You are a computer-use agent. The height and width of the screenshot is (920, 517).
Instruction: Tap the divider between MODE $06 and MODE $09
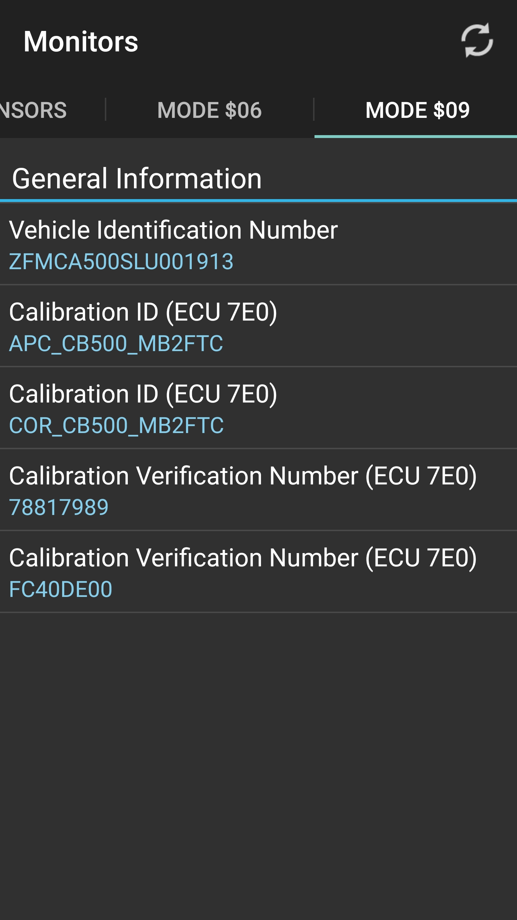[314, 109]
